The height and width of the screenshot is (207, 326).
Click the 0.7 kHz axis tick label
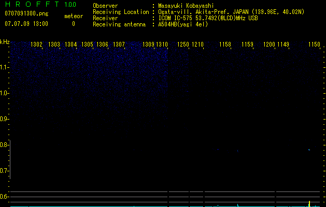point(4,171)
